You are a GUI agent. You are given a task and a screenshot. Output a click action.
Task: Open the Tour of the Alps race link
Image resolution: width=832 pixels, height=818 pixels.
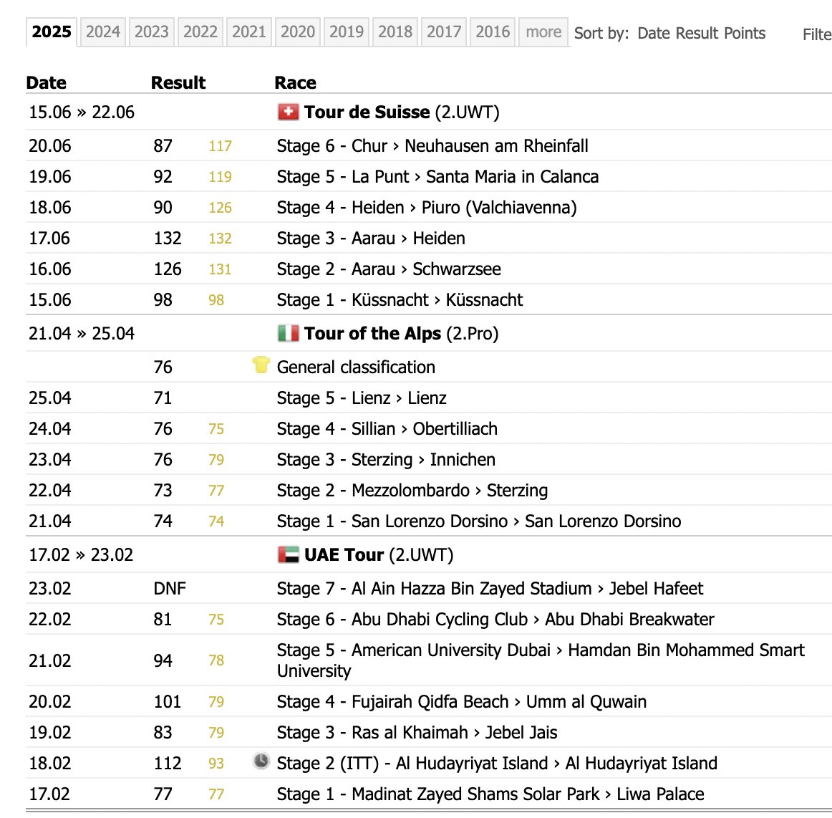click(x=372, y=333)
